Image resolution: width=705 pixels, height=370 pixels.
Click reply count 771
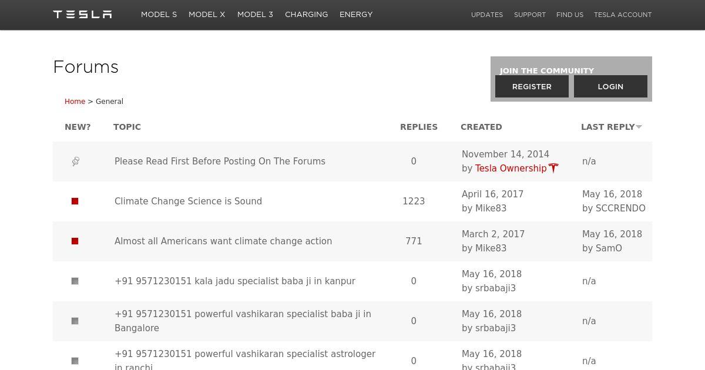click(x=414, y=241)
